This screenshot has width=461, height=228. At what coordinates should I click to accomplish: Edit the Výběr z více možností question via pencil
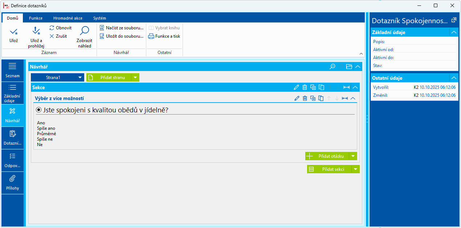click(297, 98)
